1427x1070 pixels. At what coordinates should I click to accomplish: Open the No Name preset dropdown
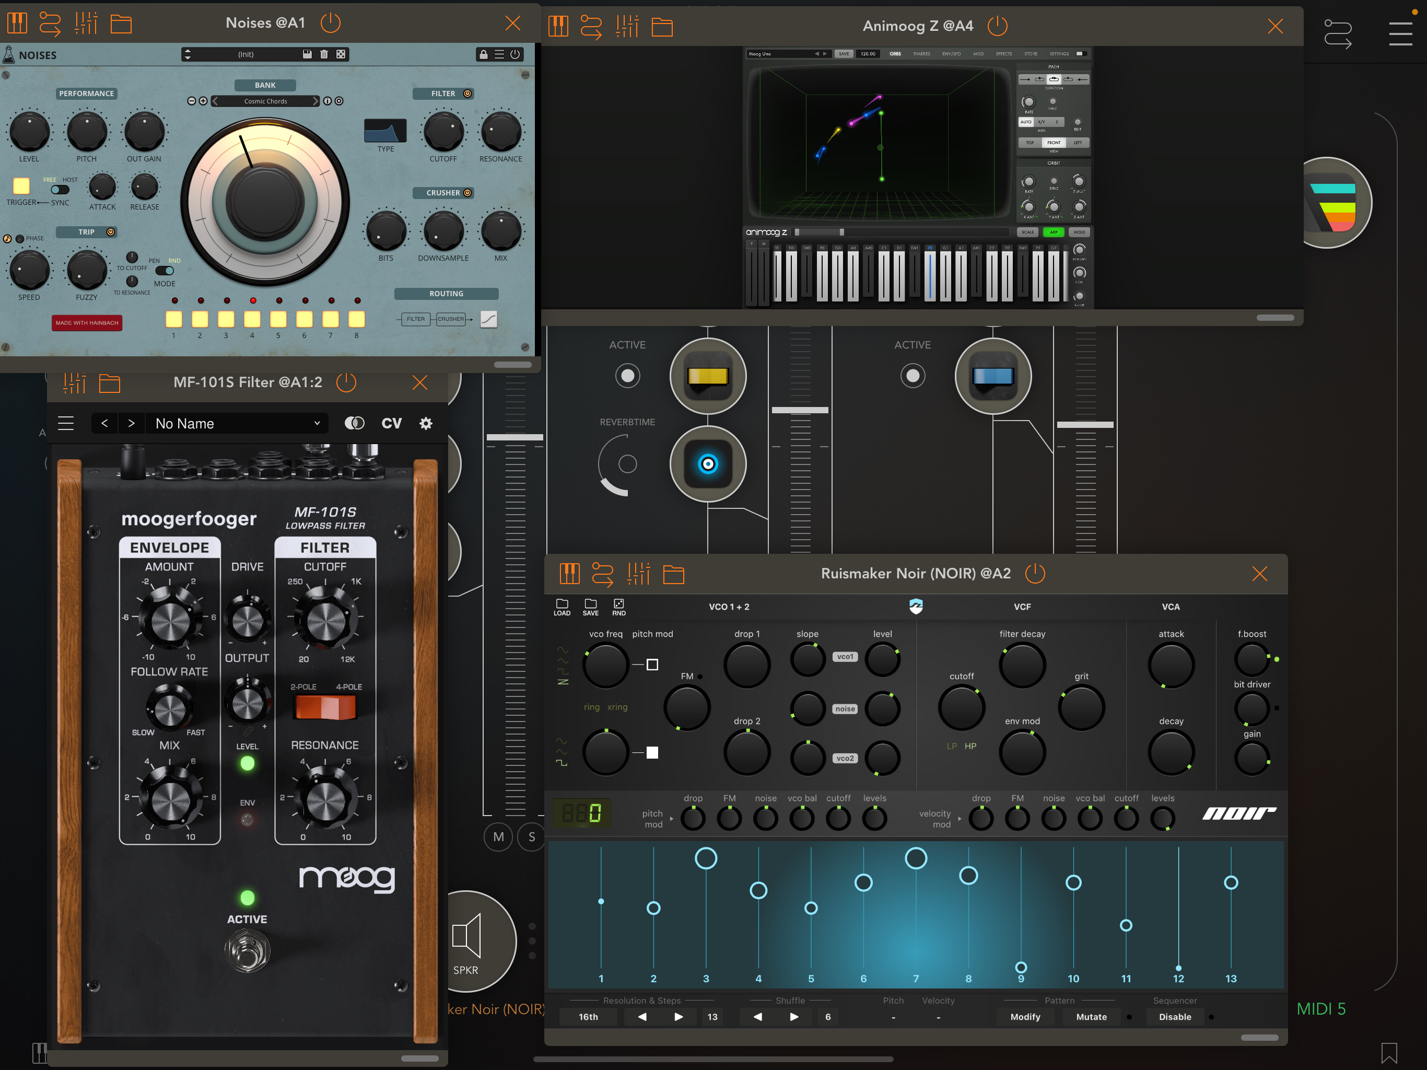pyautogui.click(x=237, y=423)
